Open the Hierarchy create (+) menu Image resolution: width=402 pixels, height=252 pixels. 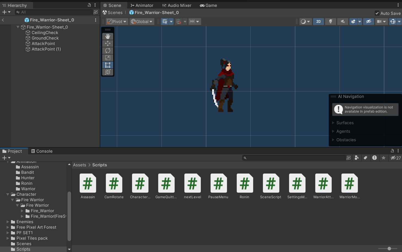pos(6,12)
